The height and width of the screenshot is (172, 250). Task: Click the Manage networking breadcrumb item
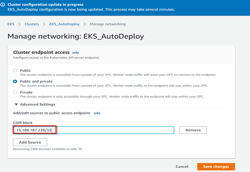108,24
